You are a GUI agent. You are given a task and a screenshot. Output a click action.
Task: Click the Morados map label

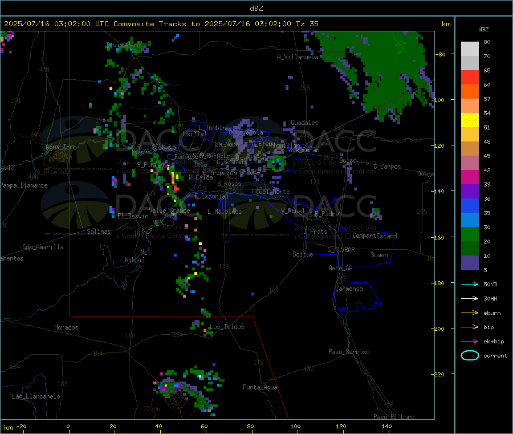click(x=66, y=327)
